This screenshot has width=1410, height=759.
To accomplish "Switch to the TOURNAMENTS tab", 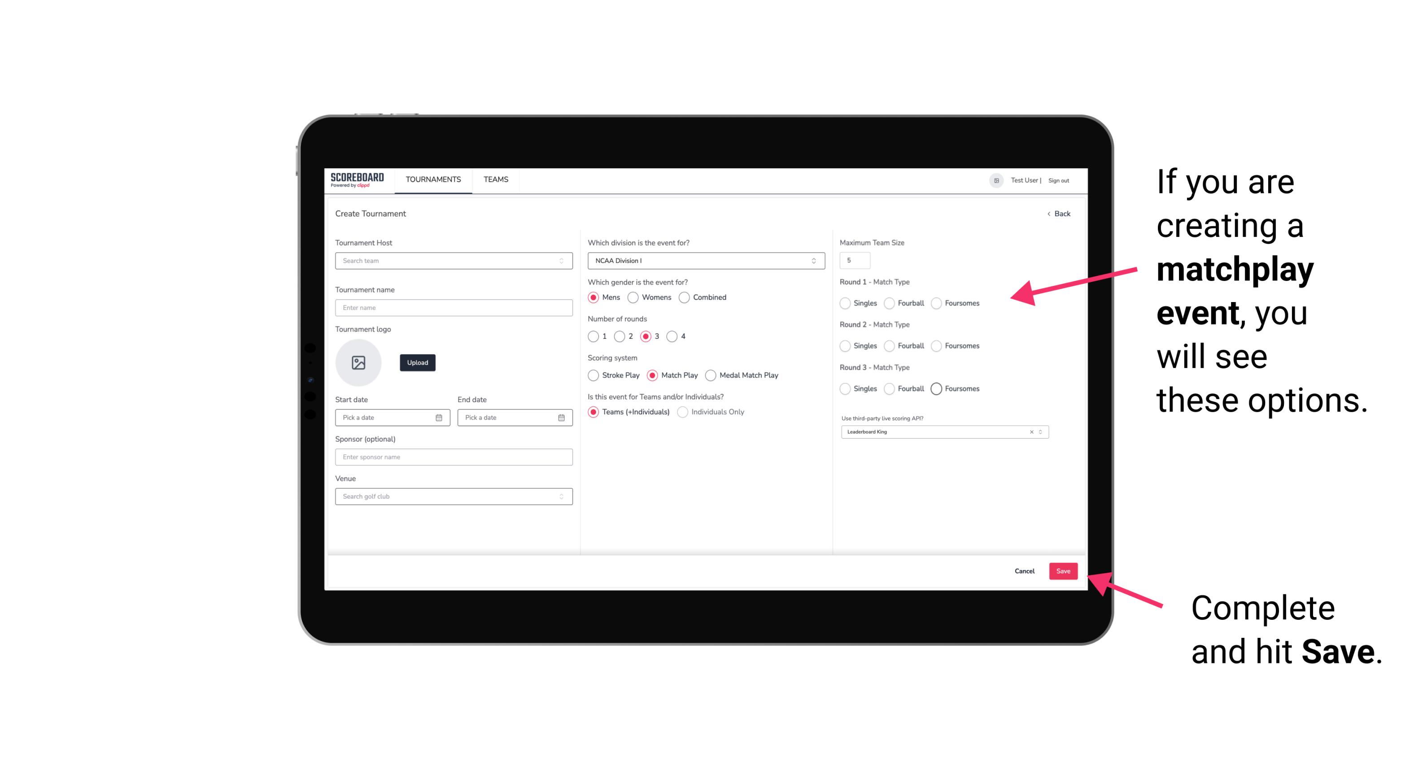I will tap(432, 180).
